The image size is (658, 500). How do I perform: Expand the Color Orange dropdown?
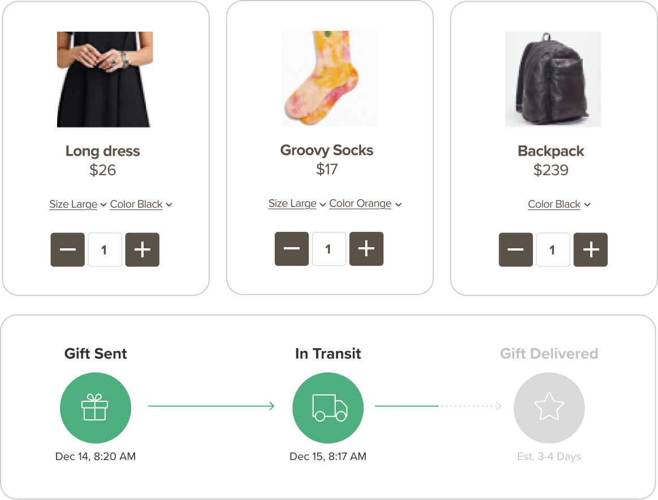tap(365, 204)
